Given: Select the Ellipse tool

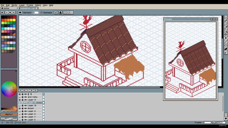Looking at the screenshot, I should tap(226, 45).
